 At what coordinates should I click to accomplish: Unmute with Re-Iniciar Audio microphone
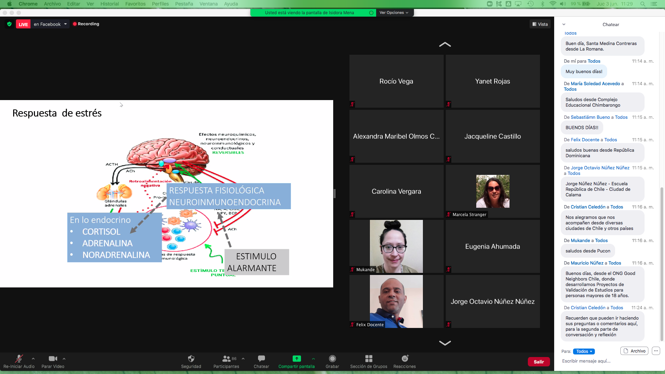(x=19, y=359)
